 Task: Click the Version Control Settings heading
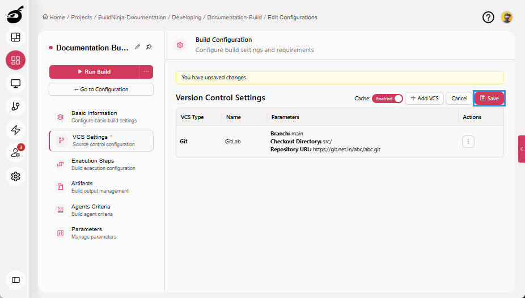coord(221,97)
